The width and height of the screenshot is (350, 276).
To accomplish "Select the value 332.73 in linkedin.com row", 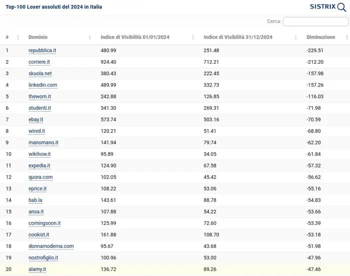I will click(211, 85).
